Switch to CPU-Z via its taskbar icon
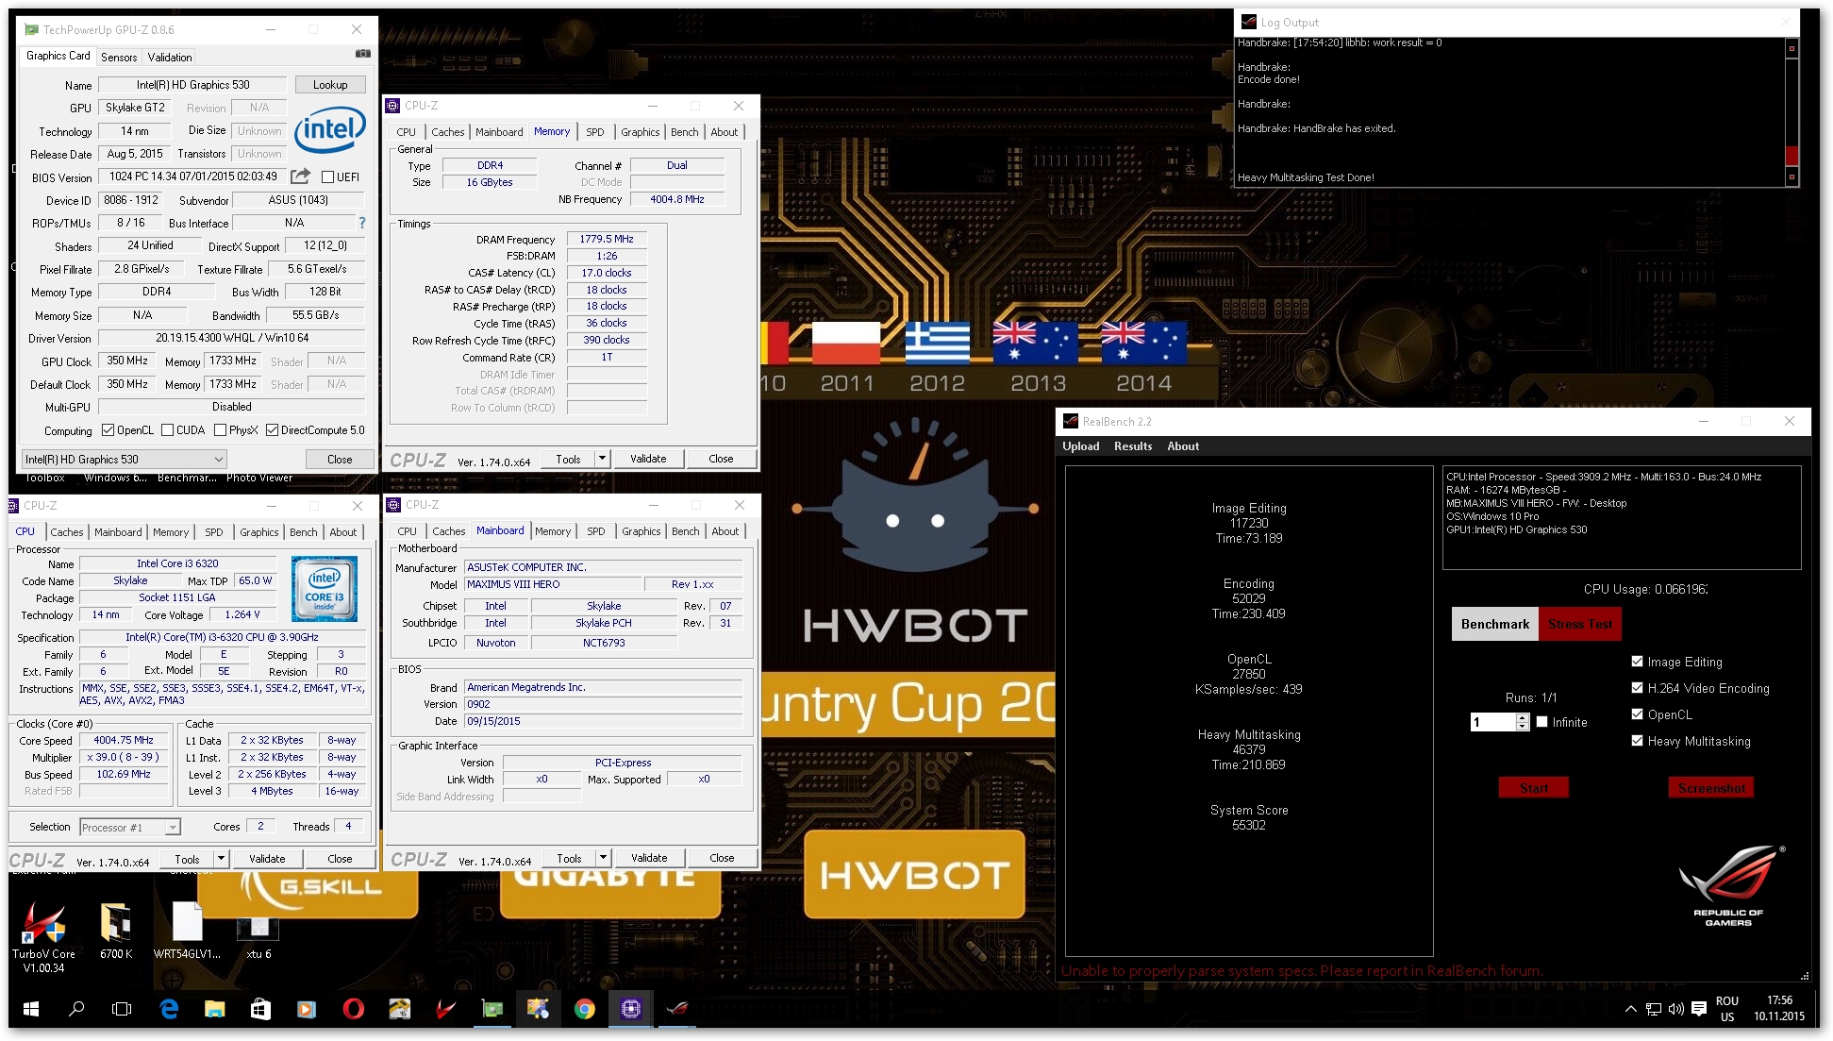This screenshot has width=1833, height=1041. (x=631, y=1009)
